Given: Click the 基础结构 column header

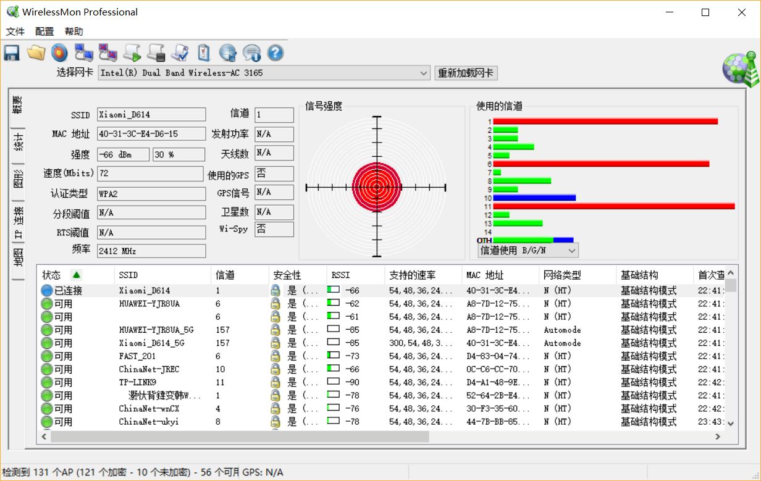Looking at the screenshot, I should pos(655,275).
